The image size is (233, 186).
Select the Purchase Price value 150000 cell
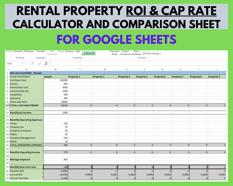tap(56, 80)
